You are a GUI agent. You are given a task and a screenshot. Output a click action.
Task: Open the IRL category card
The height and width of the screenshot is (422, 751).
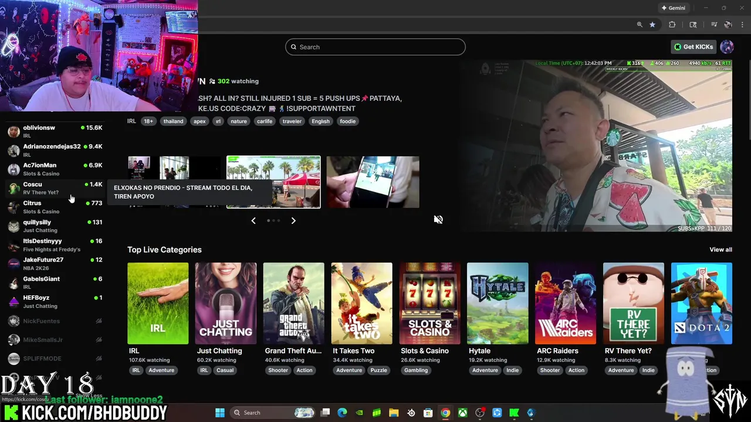point(158,303)
